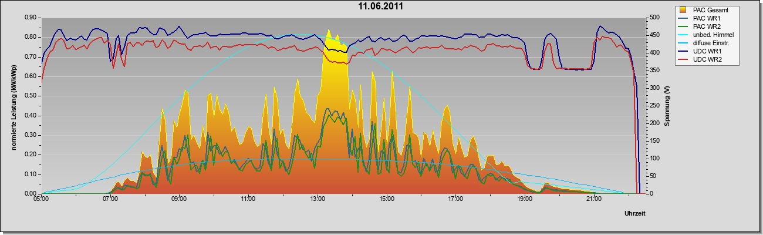This screenshot has width=763, height=235.
Task: Click the chart title 11.06.2011
Action: pyautogui.click(x=380, y=6)
